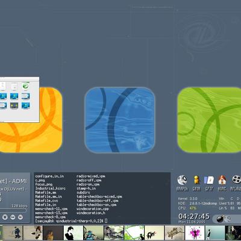Open thumbnail of black silhouette head on white

tap(74, 233)
